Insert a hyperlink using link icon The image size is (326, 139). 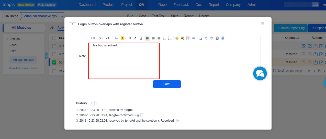tap(194, 38)
